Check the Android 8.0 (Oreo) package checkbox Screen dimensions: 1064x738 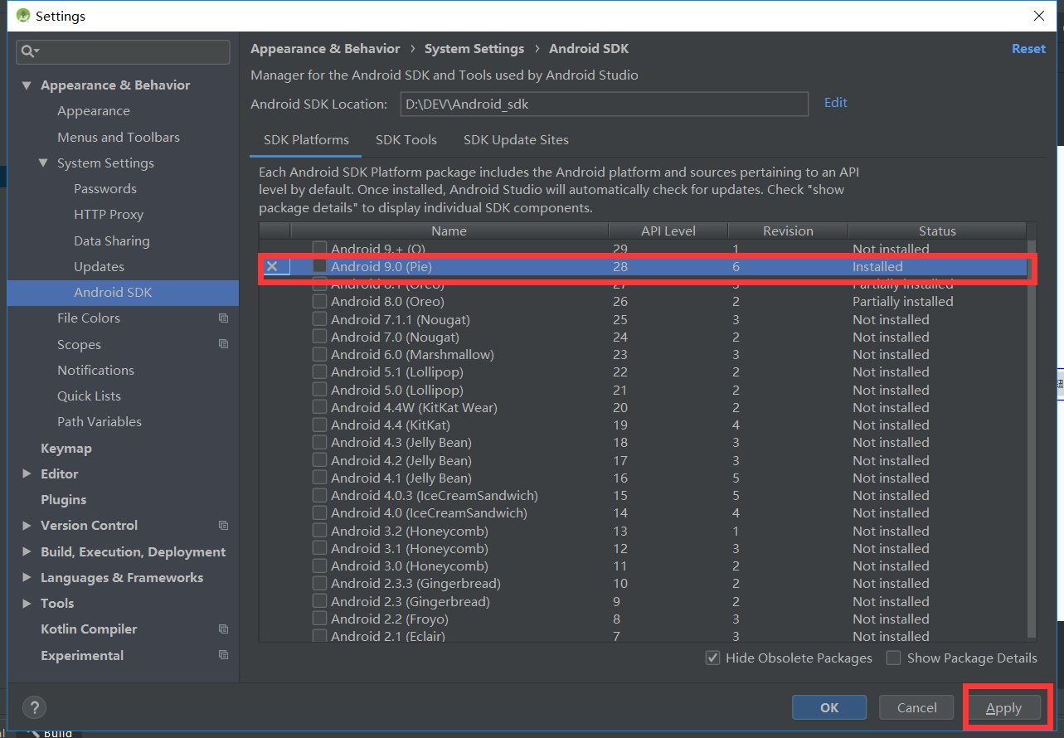pyautogui.click(x=319, y=301)
